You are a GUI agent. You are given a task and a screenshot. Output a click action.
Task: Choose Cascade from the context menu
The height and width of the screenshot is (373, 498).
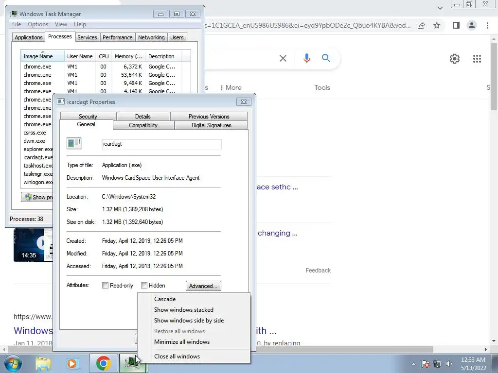tap(194, 299)
